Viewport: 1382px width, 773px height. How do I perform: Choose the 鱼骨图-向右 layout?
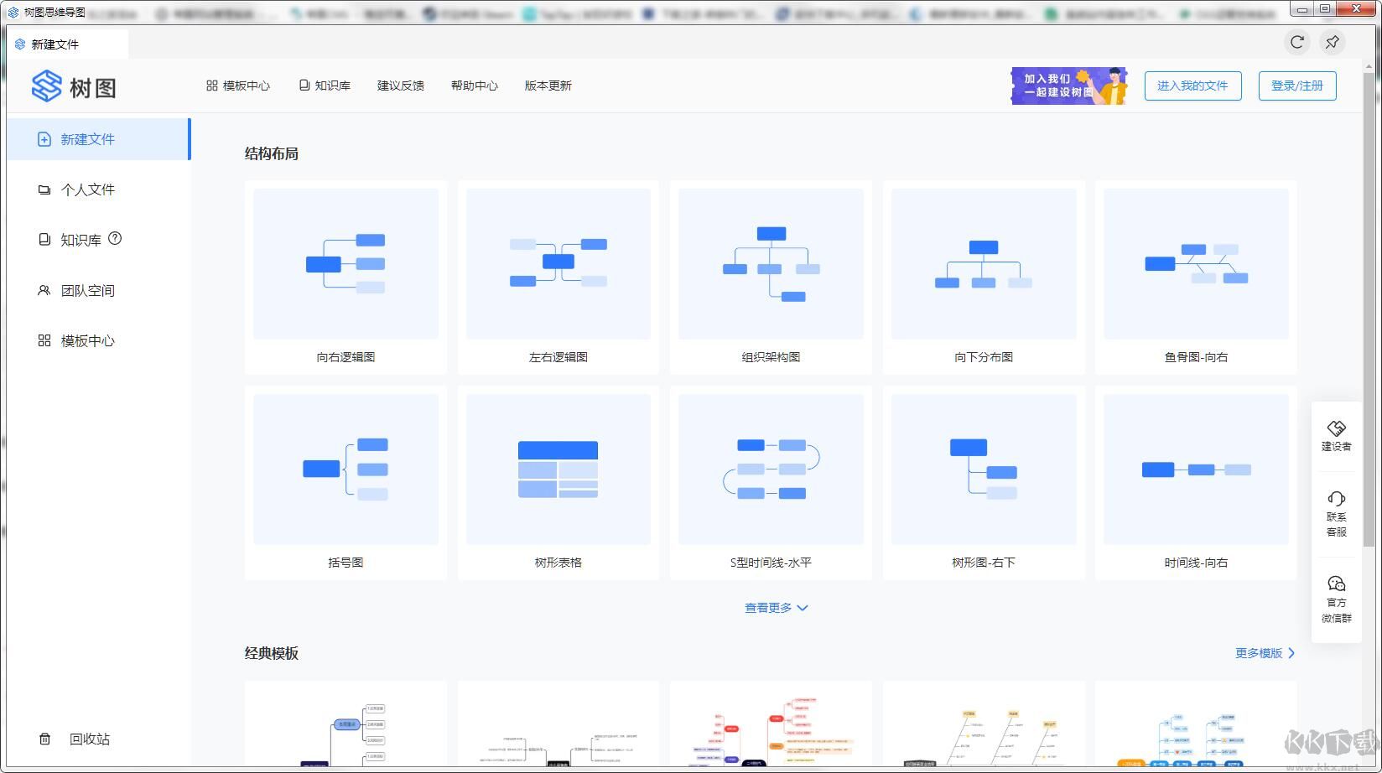[x=1196, y=278]
